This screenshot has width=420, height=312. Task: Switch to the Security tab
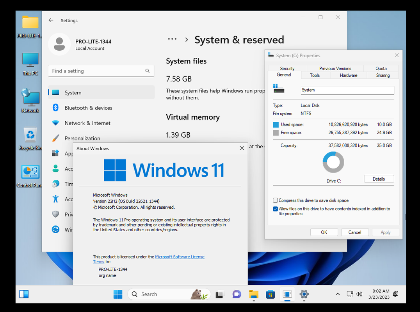point(287,69)
